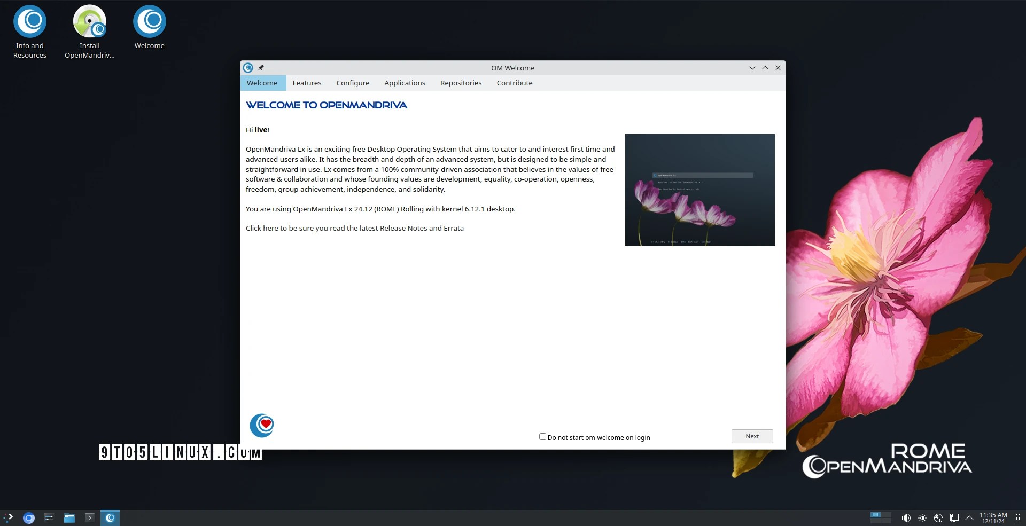This screenshot has width=1026, height=526.
Task: Open the Release Notes and Errata link
Action: [355, 228]
